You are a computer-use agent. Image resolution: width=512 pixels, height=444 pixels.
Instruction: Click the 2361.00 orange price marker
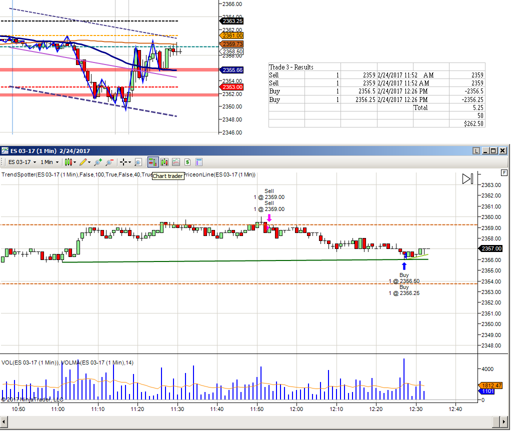tap(231, 35)
